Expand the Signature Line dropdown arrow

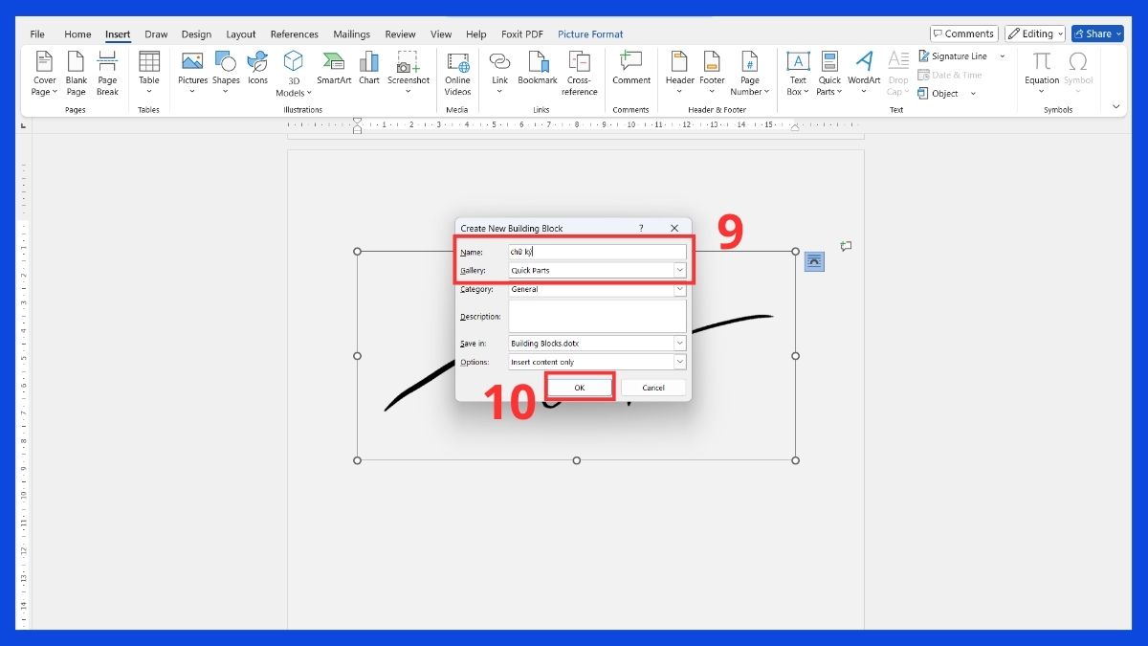(x=1003, y=56)
